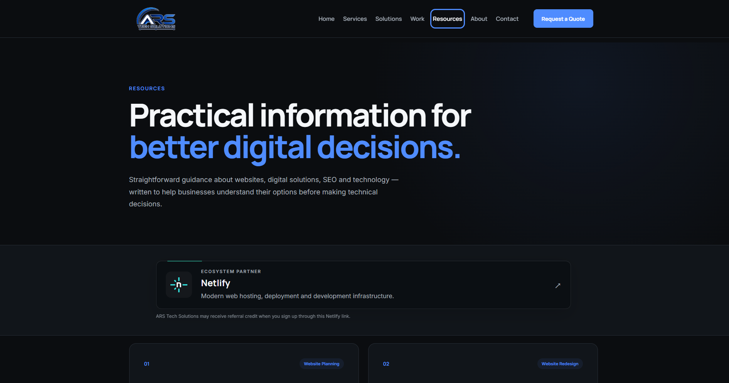
Task: Click the Website Redesign tag
Action: point(560,364)
